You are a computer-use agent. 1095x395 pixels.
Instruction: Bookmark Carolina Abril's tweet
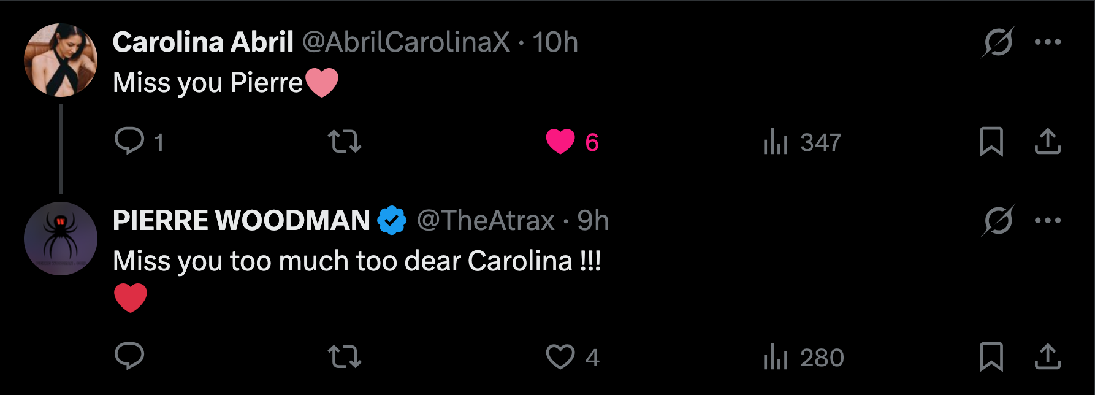[x=991, y=142]
